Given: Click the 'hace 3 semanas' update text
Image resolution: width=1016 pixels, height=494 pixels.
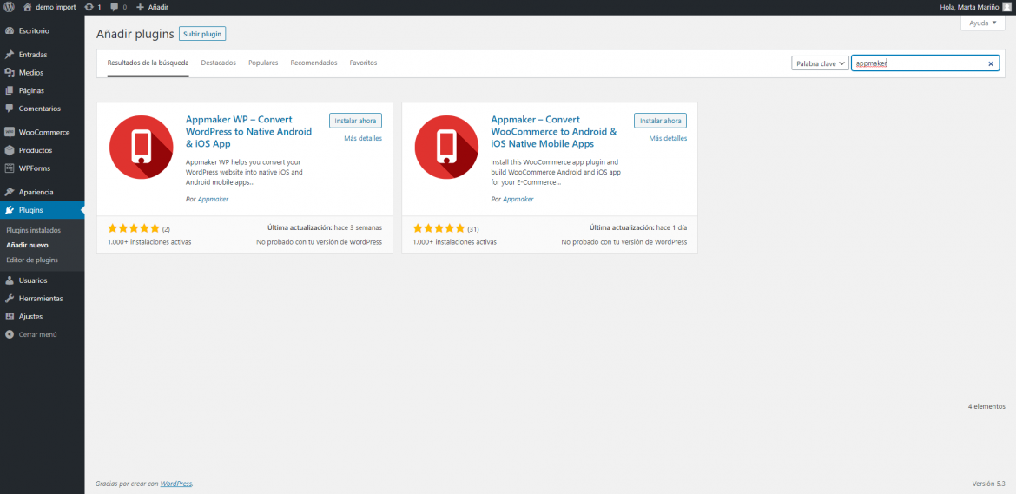Looking at the screenshot, I should [358, 228].
